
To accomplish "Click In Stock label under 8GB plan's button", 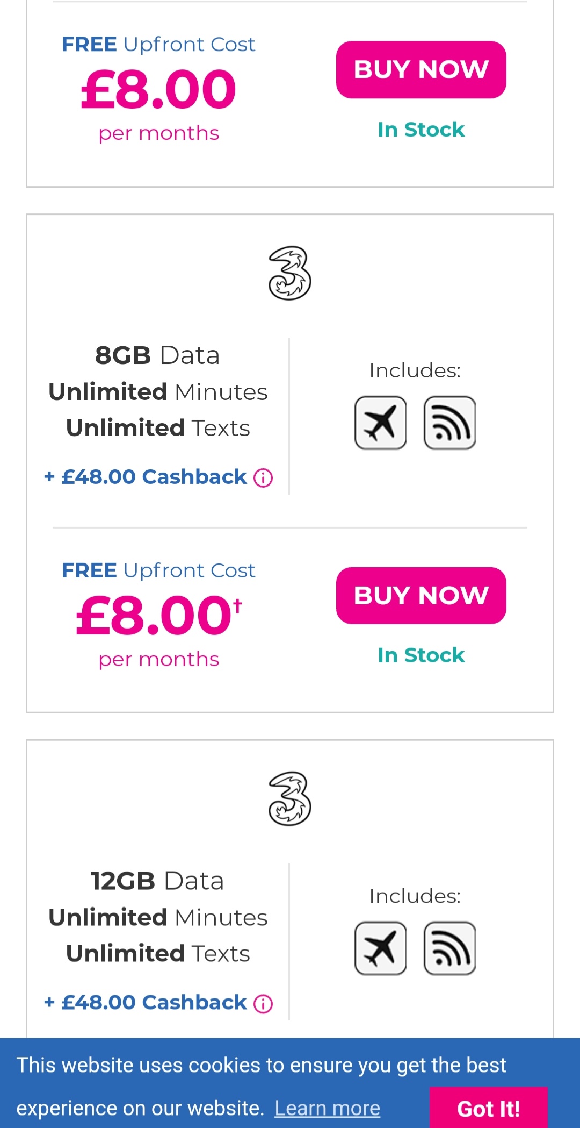I will tap(421, 655).
